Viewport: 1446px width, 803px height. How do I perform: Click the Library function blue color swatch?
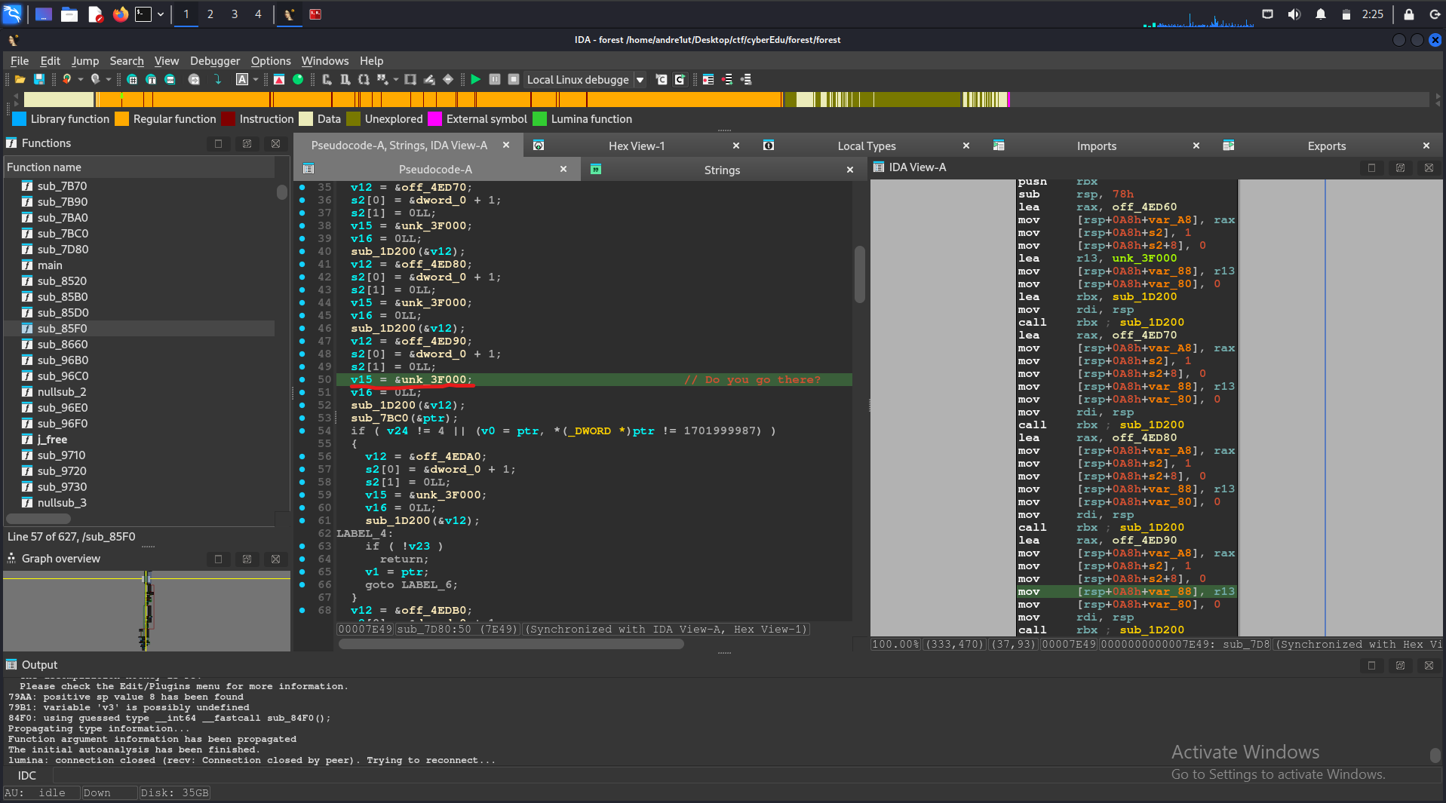(20, 119)
